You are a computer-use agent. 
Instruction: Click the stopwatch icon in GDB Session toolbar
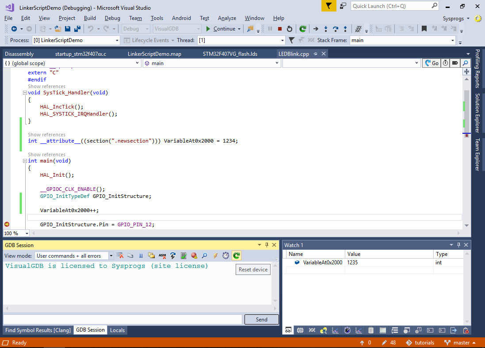(x=226, y=255)
